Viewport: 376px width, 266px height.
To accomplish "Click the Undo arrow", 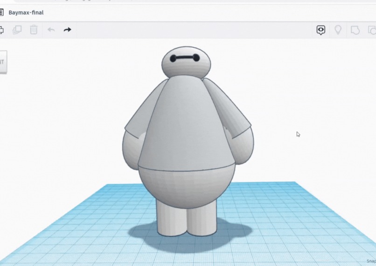I will click(51, 30).
